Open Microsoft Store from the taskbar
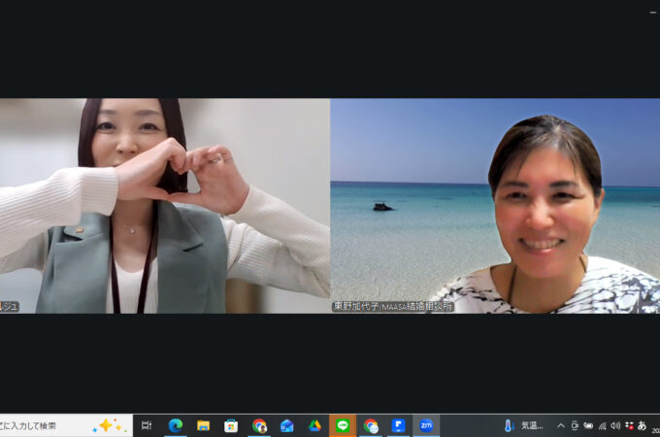Image resolution: width=660 pixels, height=437 pixels. [x=231, y=425]
